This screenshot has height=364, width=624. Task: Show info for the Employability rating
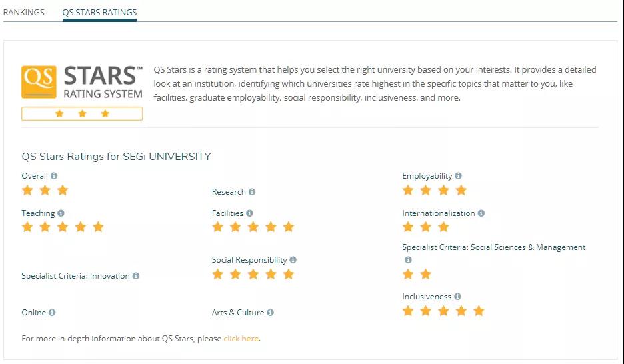[x=459, y=176]
